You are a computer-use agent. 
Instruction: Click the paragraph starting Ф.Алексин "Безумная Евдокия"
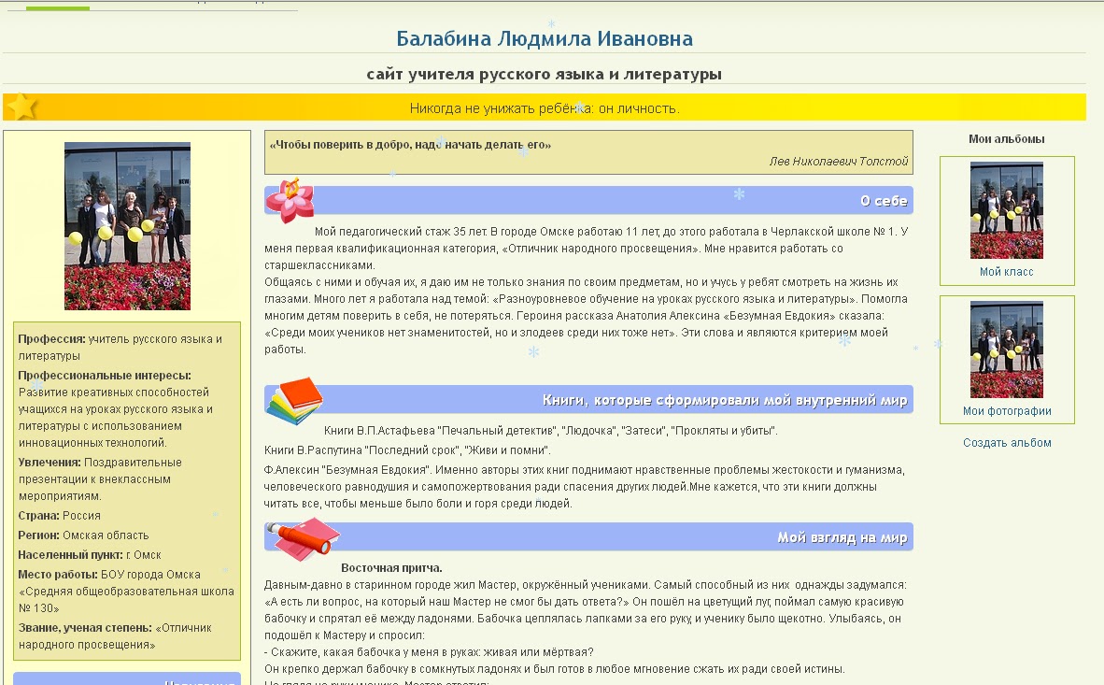tap(585, 487)
